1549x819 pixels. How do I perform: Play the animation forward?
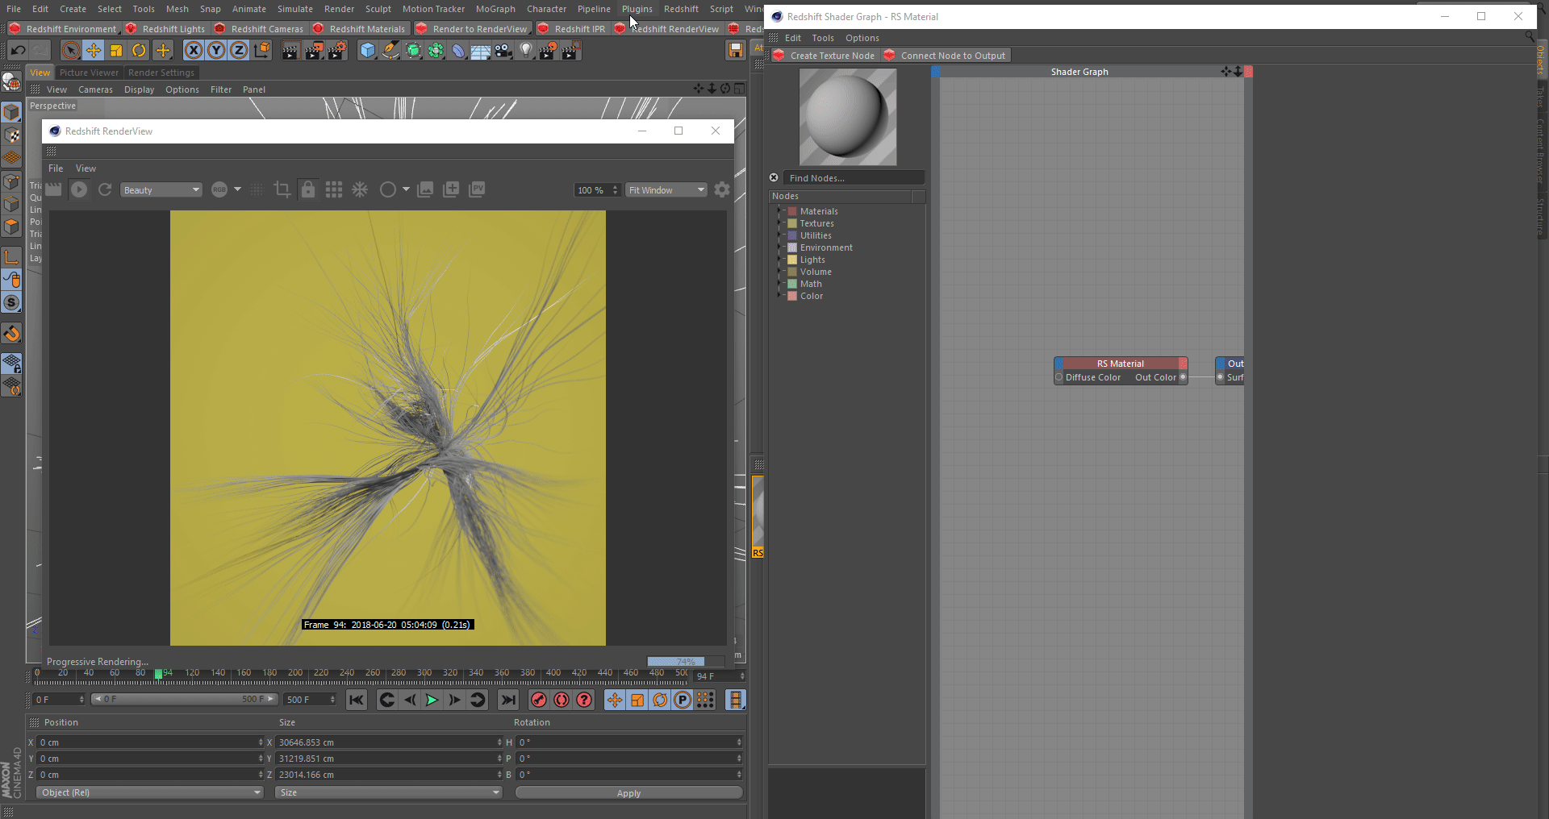432,700
